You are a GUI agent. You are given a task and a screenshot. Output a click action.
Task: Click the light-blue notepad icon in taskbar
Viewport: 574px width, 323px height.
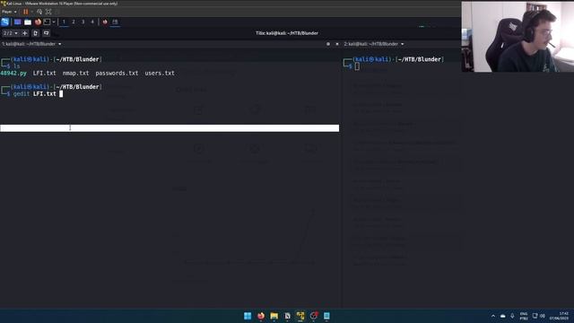tap(326, 316)
